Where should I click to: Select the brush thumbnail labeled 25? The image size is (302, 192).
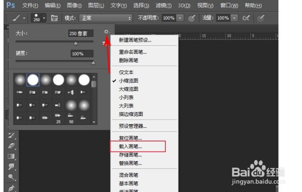pos(59,118)
